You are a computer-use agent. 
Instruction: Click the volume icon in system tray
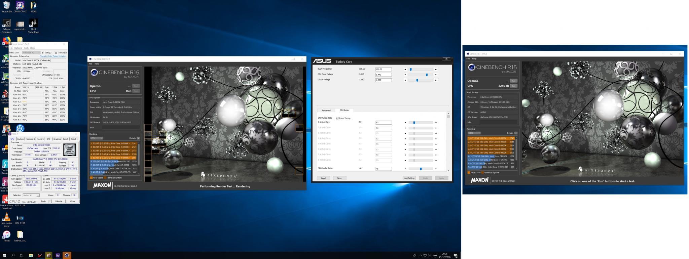click(429, 256)
